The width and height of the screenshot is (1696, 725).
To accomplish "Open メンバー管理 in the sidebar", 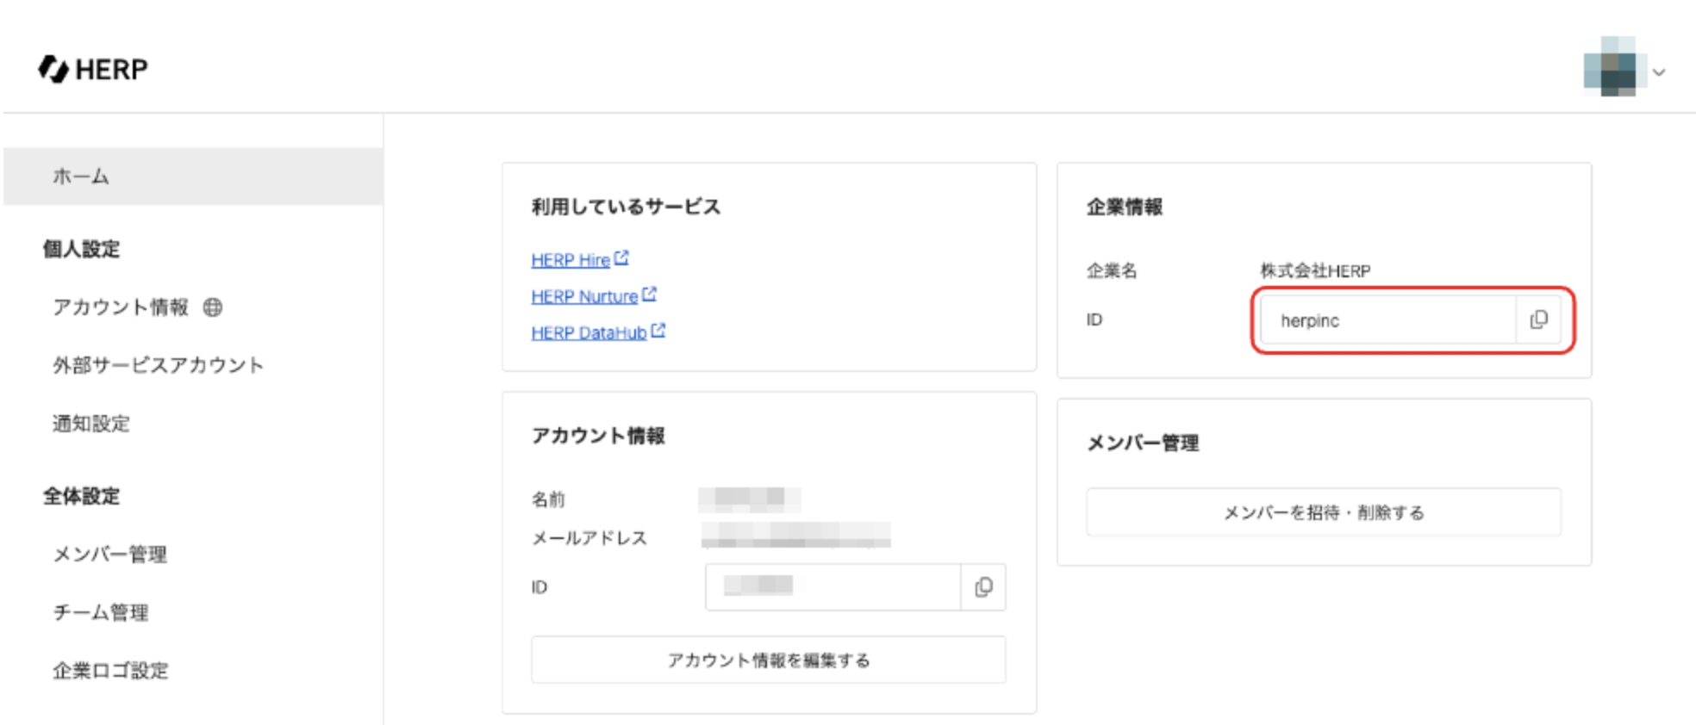I will pyautogui.click(x=110, y=555).
